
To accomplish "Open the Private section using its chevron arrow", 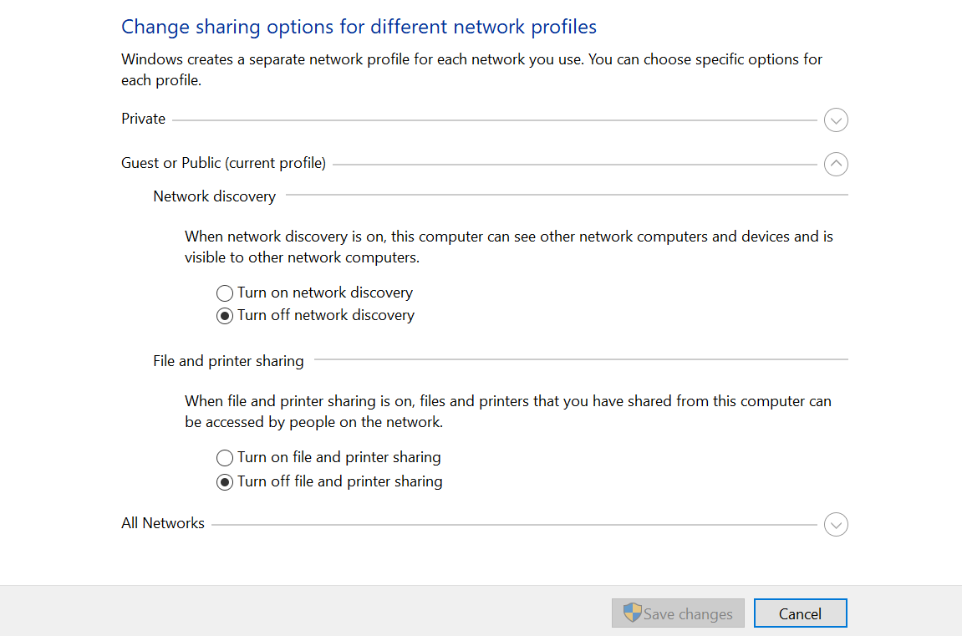I will 836,120.
